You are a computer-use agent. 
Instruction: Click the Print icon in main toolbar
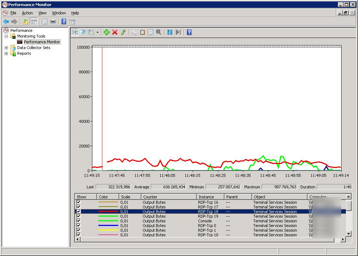click(53, 21)
